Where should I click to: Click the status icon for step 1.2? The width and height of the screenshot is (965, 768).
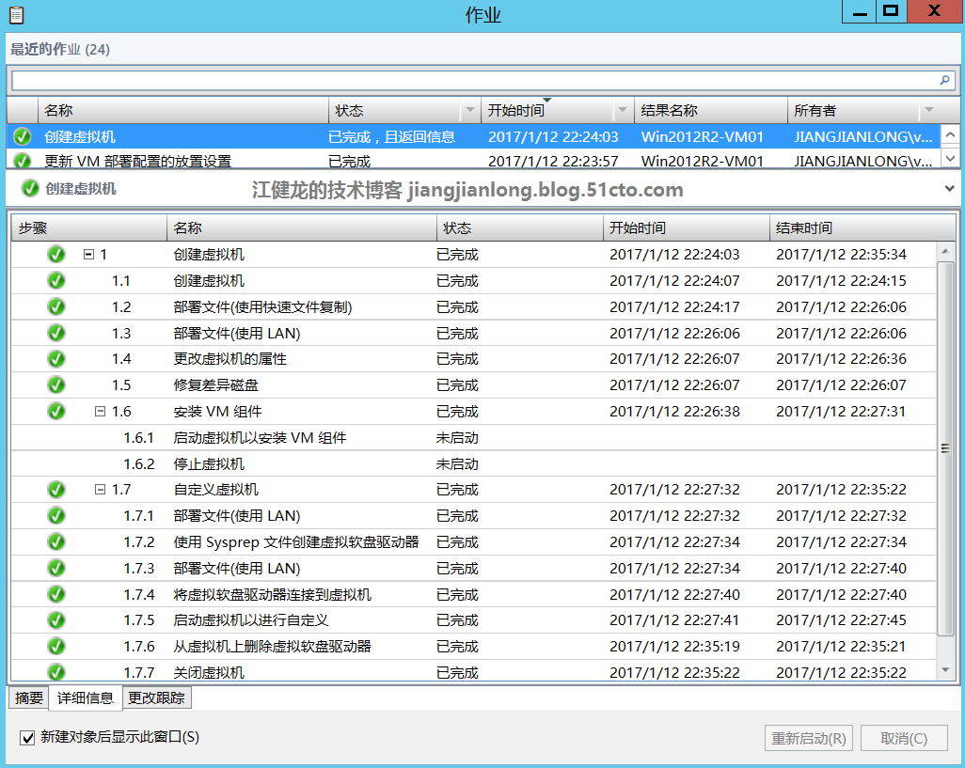pyautogui.click(x=56, y=306)
